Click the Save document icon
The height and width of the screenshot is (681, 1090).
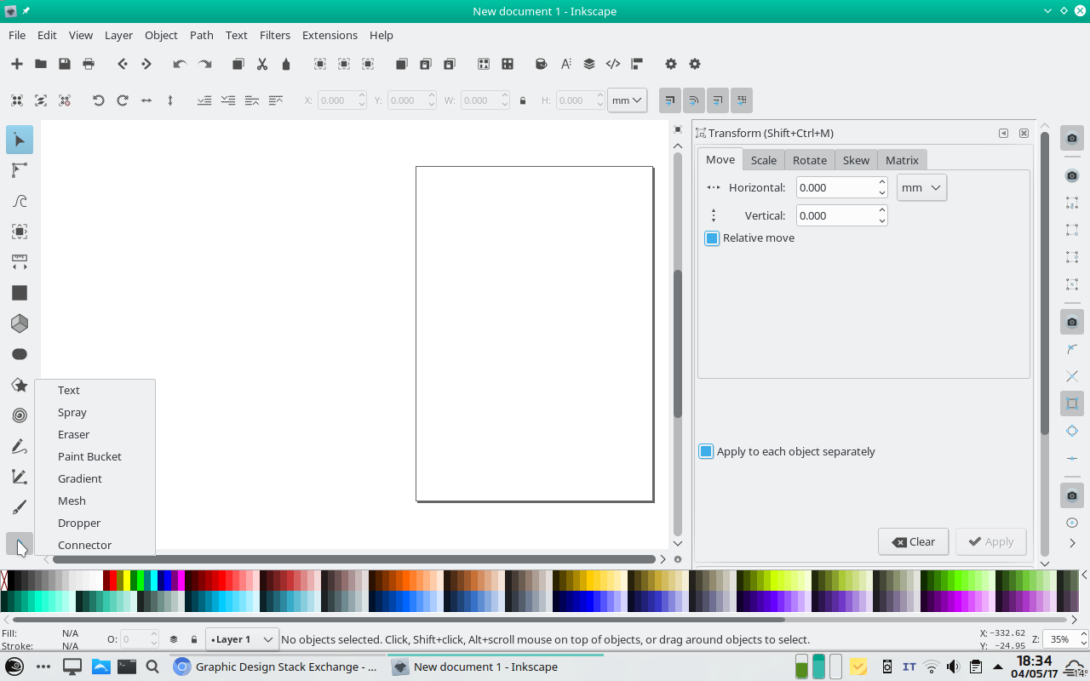(x=64, y=64)
